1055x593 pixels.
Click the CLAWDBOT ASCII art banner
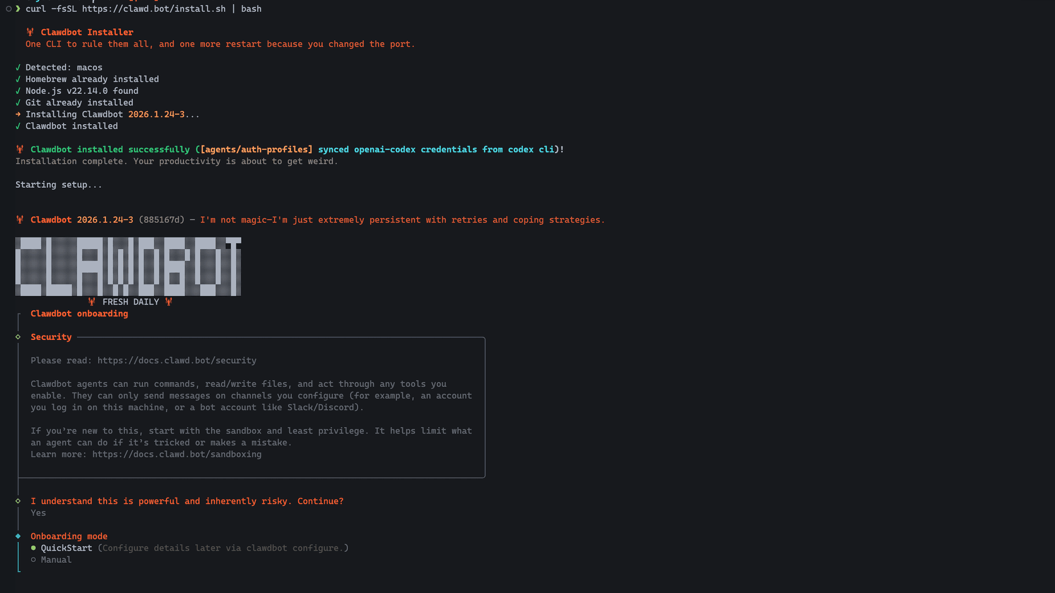(127, 266)
